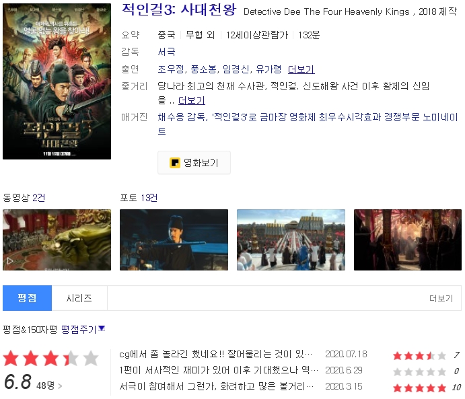Click 더보기 next to the cast list

[x=301, y=69]
